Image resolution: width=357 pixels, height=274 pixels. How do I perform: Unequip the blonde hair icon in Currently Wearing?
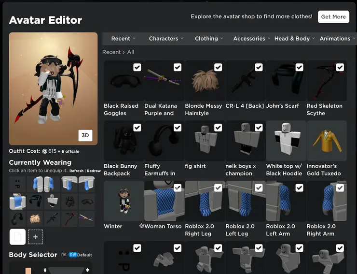35,219
